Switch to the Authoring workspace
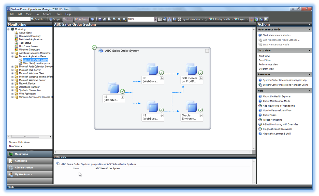 click(30, 161)
